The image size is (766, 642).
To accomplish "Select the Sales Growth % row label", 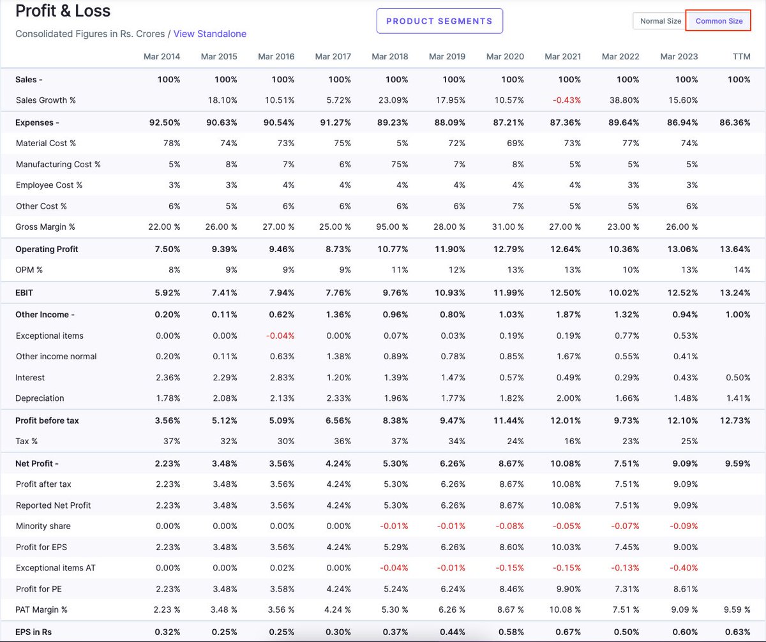I will [46, 101].
